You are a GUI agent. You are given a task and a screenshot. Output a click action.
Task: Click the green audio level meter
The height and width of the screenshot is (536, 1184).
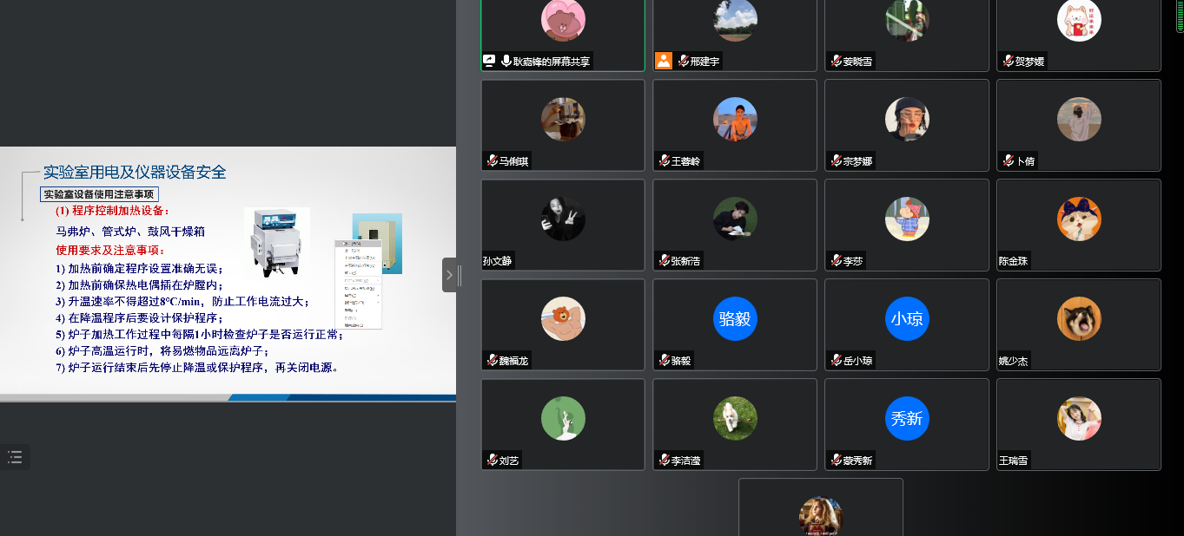pyautogui.click(x=1180, y=16)
